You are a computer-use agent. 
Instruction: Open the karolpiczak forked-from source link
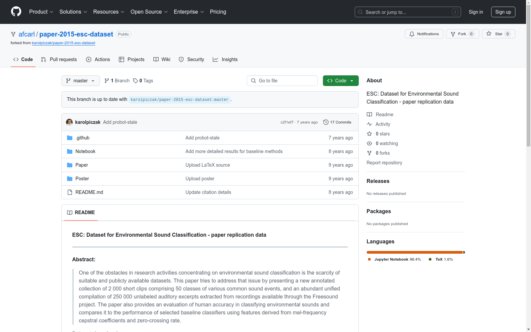coord(63,43)
